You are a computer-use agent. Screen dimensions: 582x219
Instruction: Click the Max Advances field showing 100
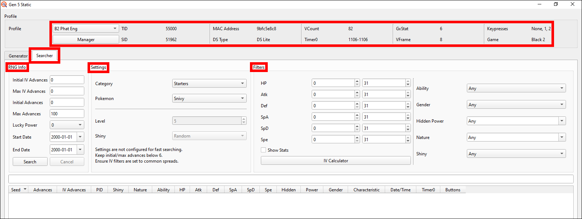[x=67, y=114]
